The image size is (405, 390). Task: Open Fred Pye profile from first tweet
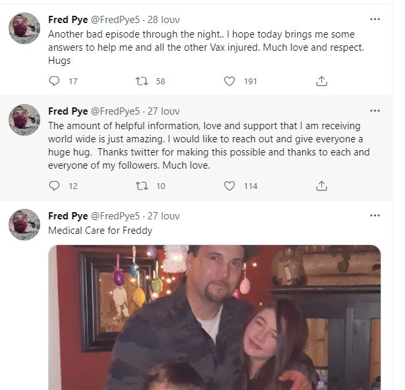(x=68, y=19)
